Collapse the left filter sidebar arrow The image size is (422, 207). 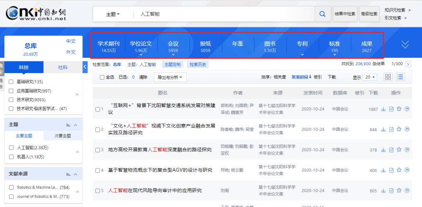pos(85,67)
